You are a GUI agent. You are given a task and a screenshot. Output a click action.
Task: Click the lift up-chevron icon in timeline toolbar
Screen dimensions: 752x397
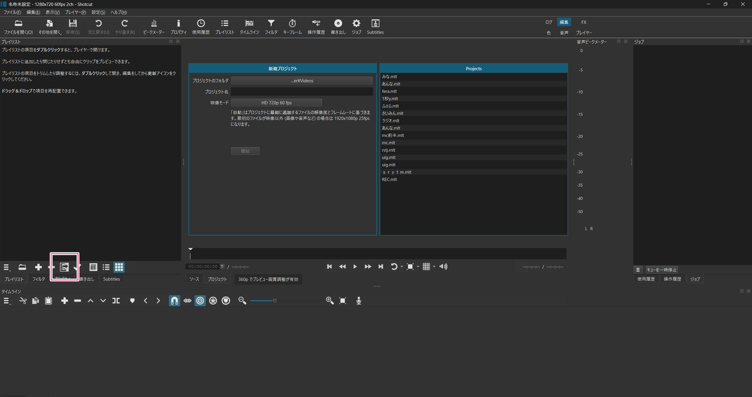tap(91, 301)
